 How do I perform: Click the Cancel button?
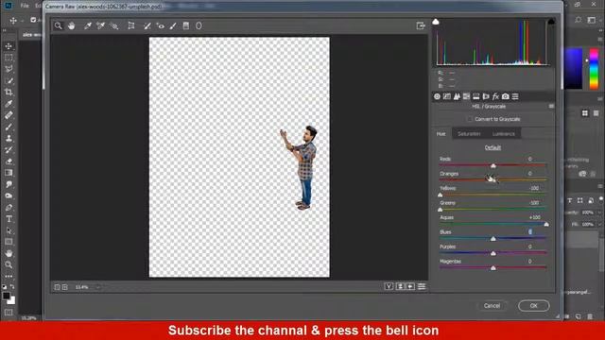492,306
